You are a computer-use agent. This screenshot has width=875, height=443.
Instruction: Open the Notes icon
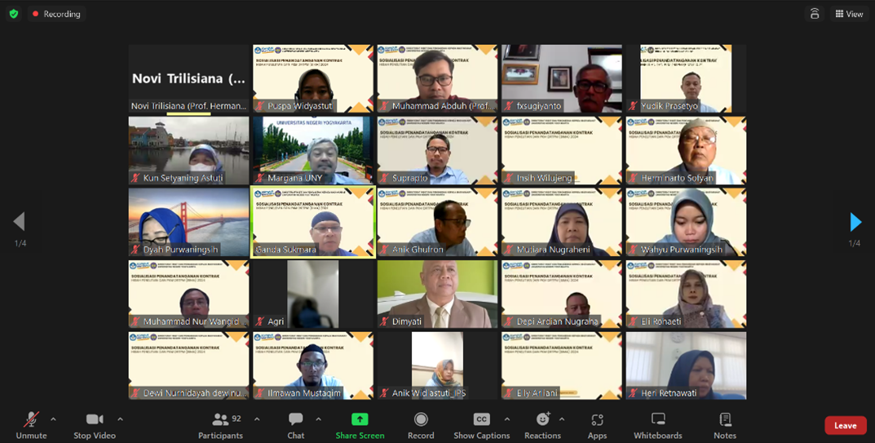point(725,419)
